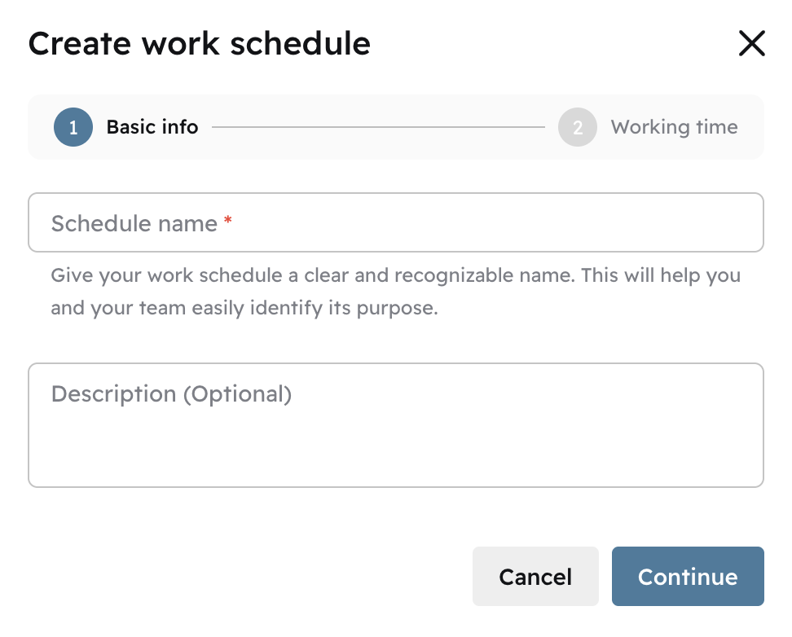Close the Create work schedule dialog

pyautogui.click(x=751, y=43)
